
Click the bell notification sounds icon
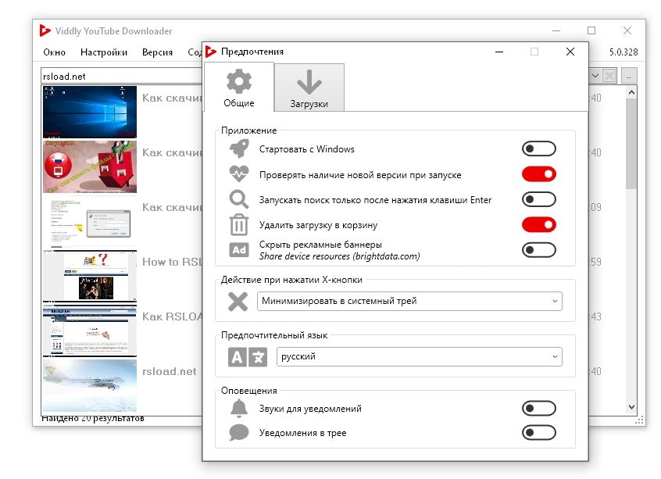[x=239, y=408]
